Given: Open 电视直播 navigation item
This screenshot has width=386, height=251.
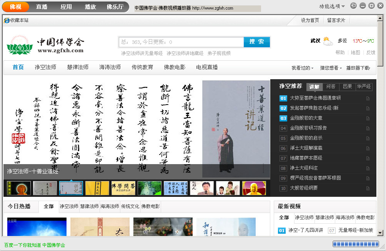Looking at the screenshot, I should click(x=207, y=67).
